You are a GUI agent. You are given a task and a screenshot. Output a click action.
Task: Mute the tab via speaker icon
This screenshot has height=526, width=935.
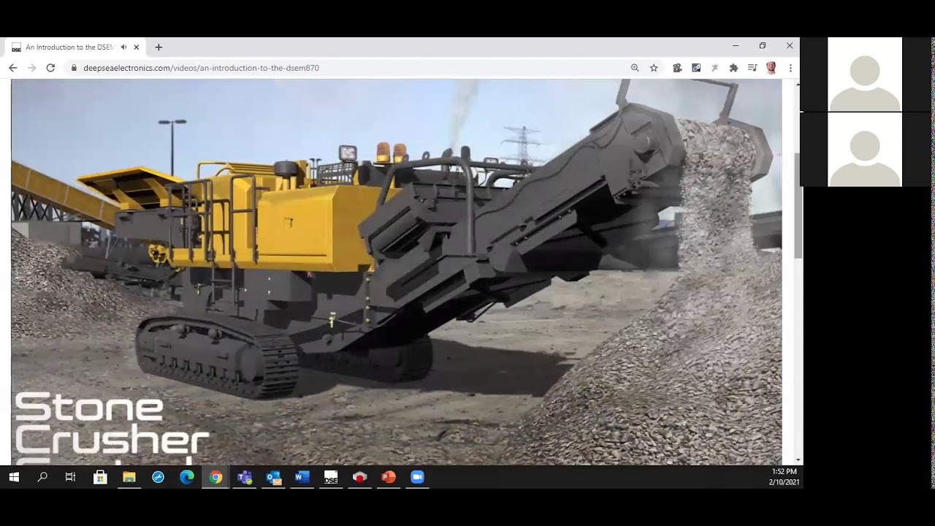point(123,47)
